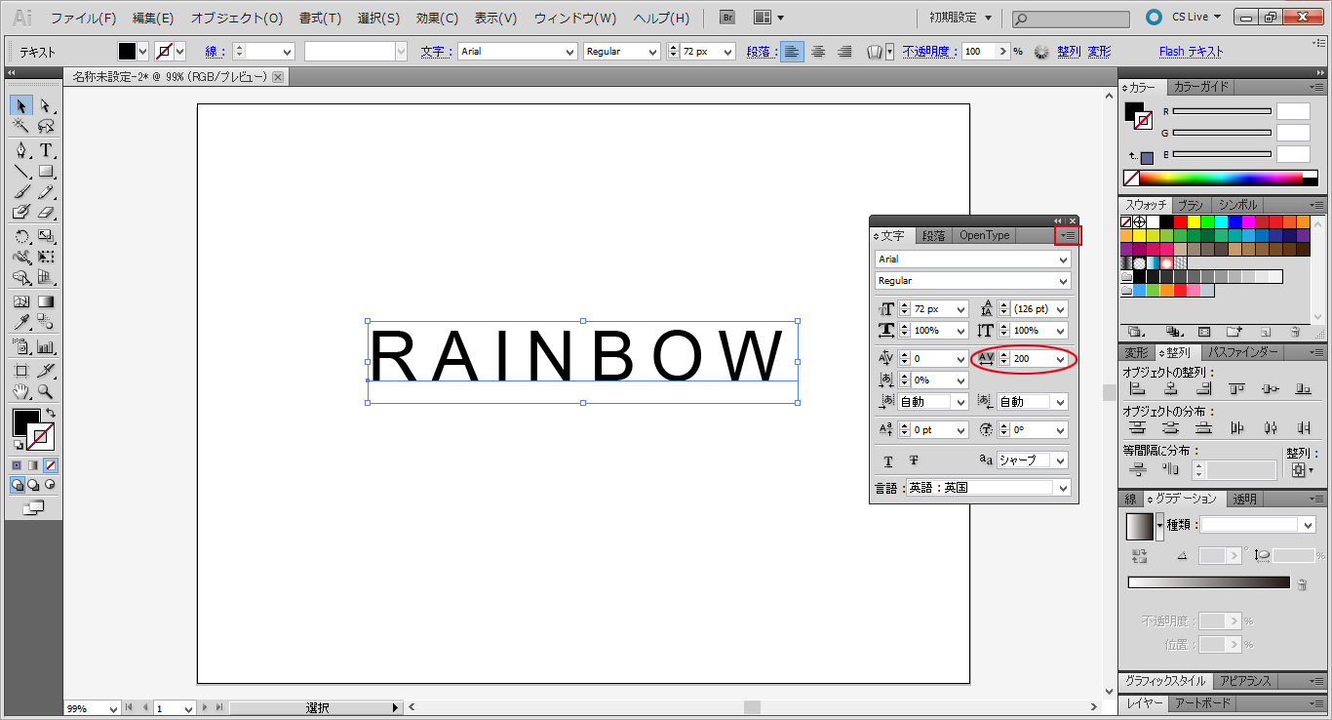
Task: Click the Flash テキスト link
Action: click(x=1191, y=52)
